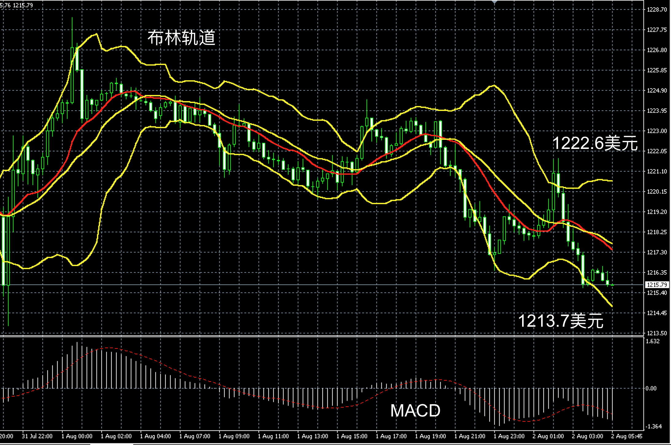
Task: Click the 1222.05 price scale value
Action: tap(657, 151)
